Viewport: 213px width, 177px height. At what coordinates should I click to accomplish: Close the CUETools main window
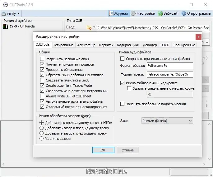pyautogui.click(x=206, y=5)
